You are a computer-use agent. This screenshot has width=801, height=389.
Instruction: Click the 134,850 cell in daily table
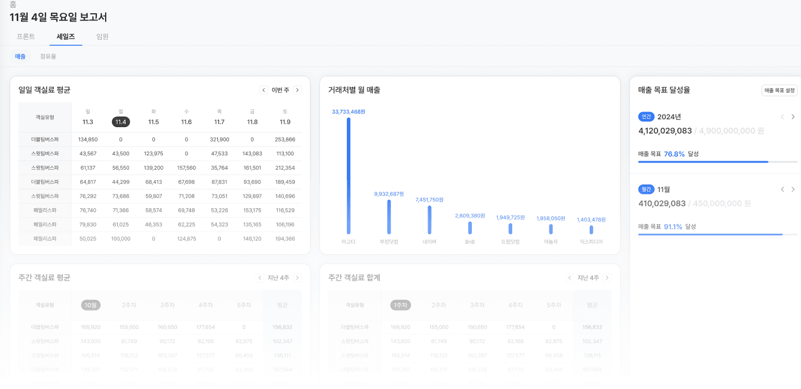88,139
